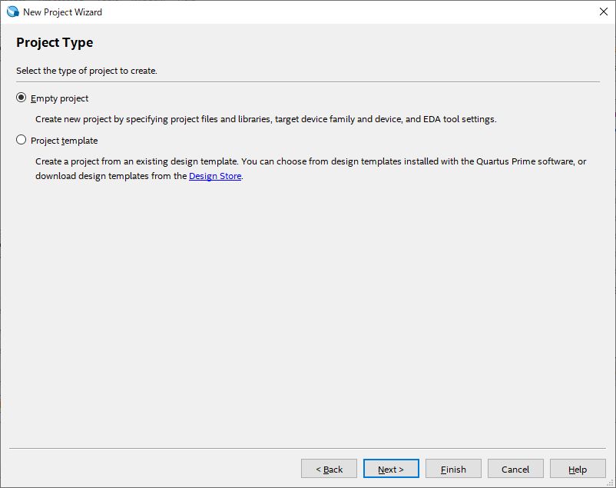This screenshot has width=616, height=488.
Task: Proceed with the Next button
Action: [x=391, y=469]
